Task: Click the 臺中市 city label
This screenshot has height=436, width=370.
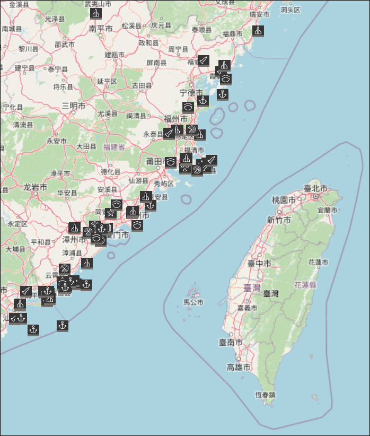Action: [x=260, y=264]
